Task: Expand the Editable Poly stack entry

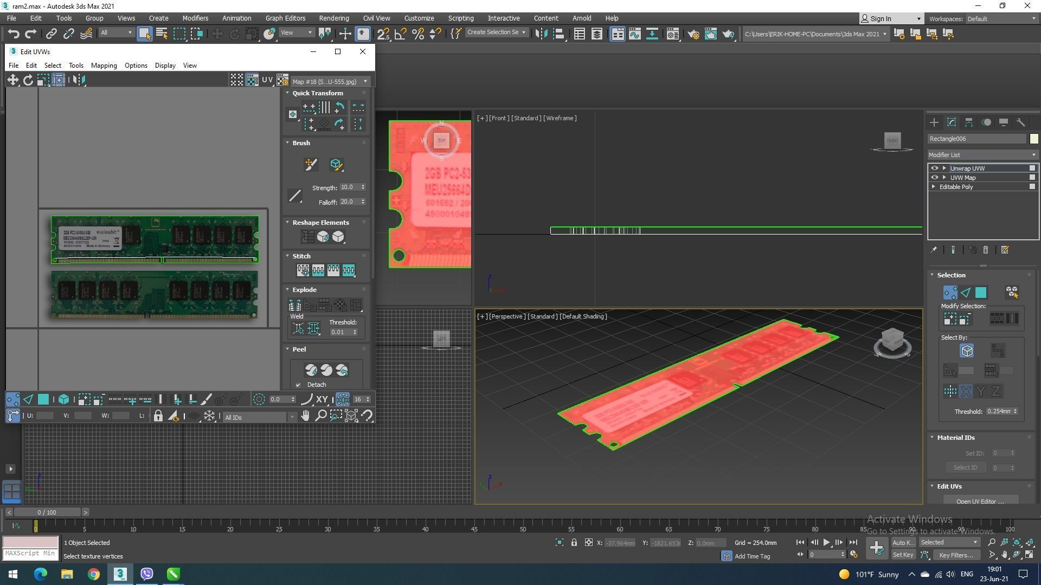Action: coord(933,187)
